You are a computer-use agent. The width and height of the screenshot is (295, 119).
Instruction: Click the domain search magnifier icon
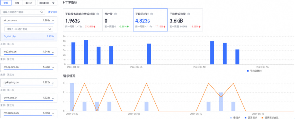[42, 12]
